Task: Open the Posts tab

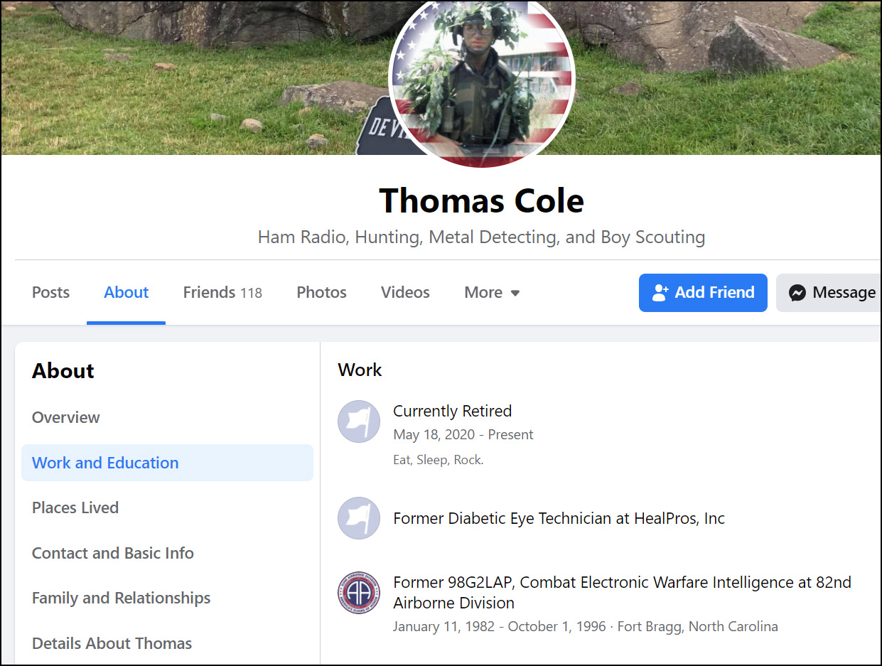Action: point(50,292)
